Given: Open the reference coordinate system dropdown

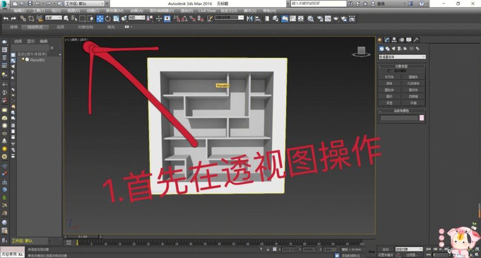Looking at the screenshot, I should pos(137,18).
